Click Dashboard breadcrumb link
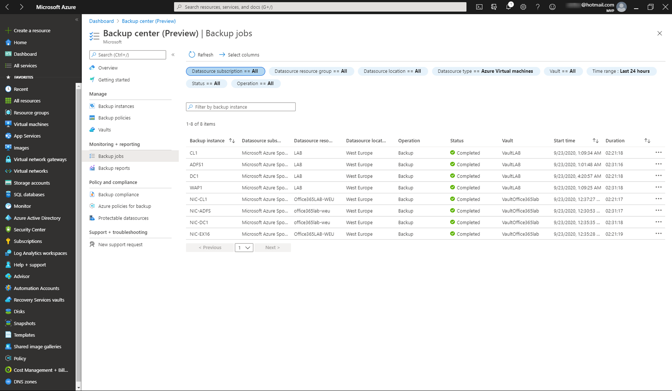This screenshot has width=672, height=391. coord(101,21)
